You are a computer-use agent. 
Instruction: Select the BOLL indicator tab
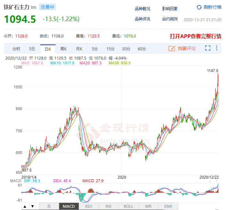click(128, 206)
